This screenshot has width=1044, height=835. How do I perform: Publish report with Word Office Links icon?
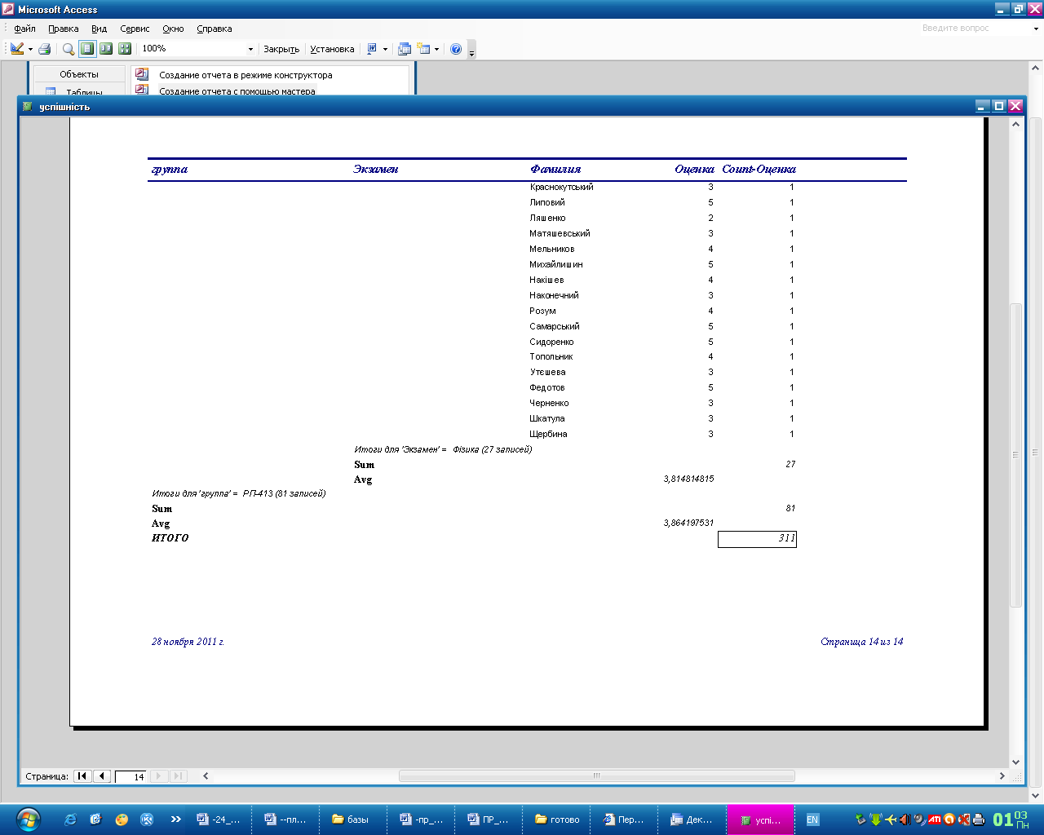tap(372, 49)
